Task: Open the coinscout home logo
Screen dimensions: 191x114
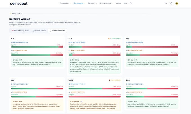Action: 19,4
